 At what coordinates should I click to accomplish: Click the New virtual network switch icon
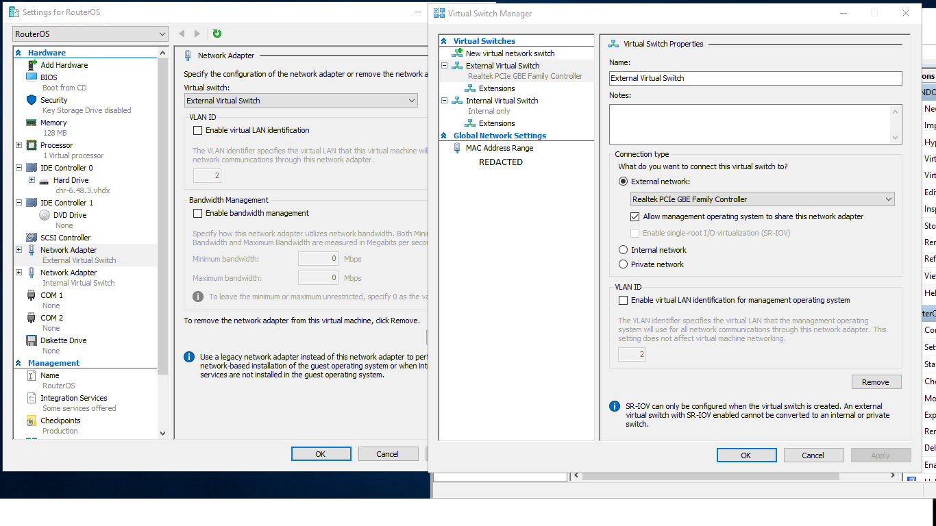[457, 53]
